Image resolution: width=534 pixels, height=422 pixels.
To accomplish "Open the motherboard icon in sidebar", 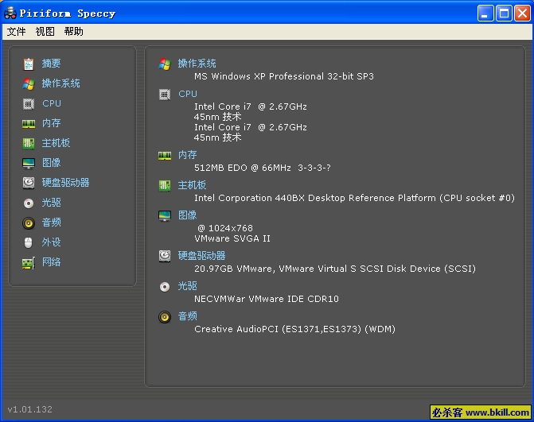I will tap(29, 143).
